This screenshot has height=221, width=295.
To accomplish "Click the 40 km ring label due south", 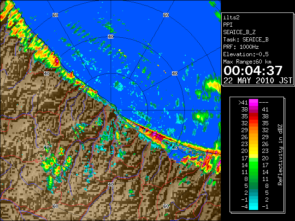I will (x=111, y=184).
